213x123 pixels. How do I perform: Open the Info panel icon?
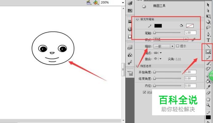point(130,29)
